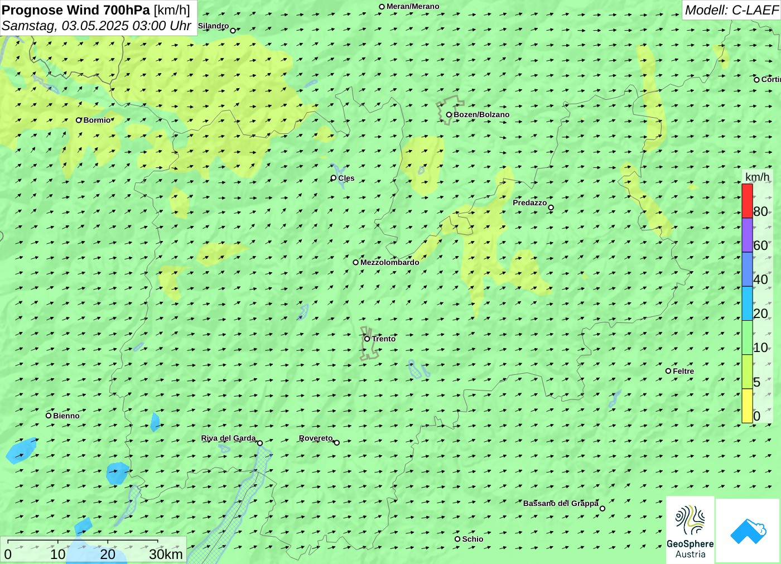Click the Trento city marker

click(x=367, y=339)
